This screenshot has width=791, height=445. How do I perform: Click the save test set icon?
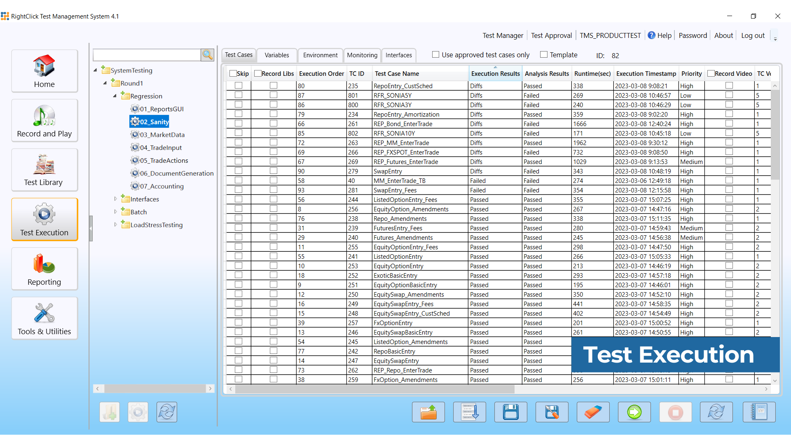[511, 412]
